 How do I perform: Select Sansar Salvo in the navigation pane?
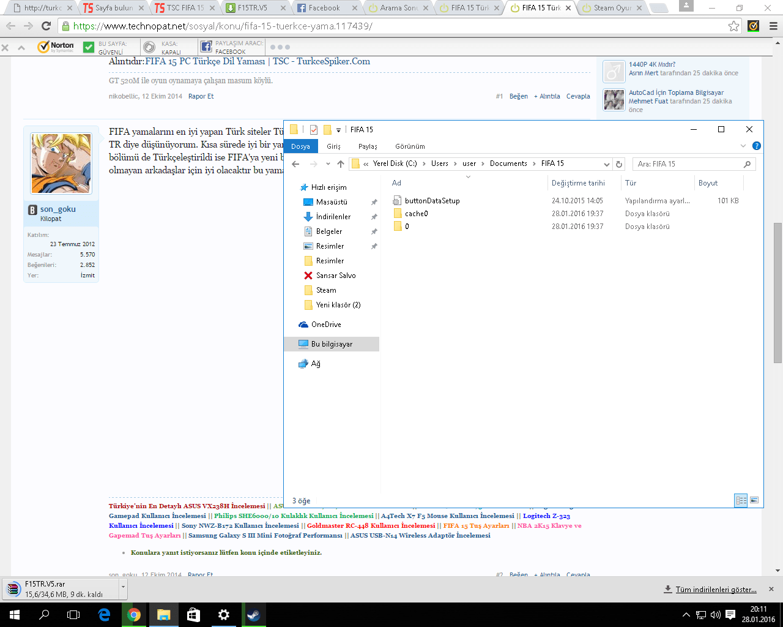(x=336, y=276)
